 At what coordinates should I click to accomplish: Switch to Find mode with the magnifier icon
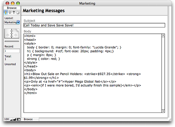[x=10, y=12]
